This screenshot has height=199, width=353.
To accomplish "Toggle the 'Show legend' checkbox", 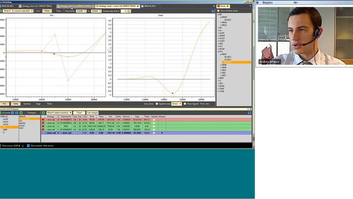I will (x=185, y=104).
